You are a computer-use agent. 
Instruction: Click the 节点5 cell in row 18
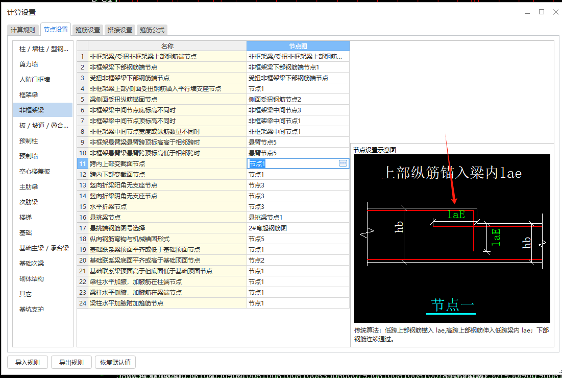point(298,239)
